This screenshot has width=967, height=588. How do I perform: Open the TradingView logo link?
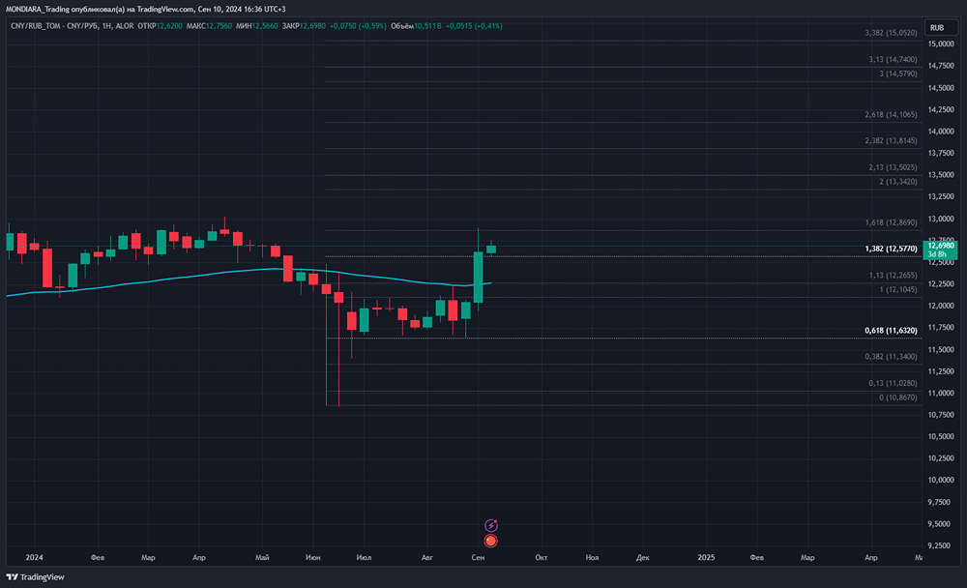(35, 577)
